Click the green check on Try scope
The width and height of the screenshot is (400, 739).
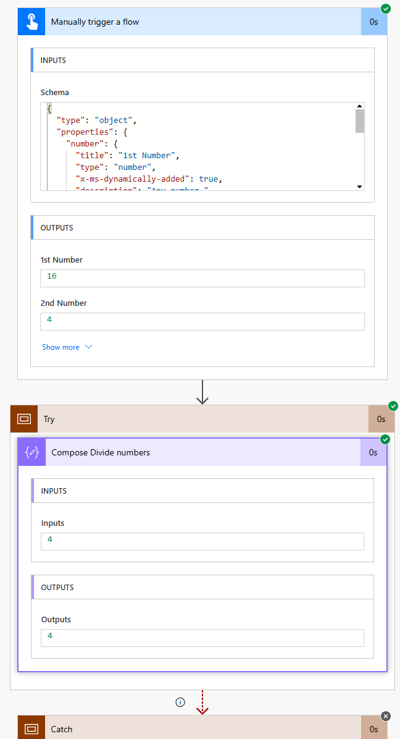click(393, 406)
